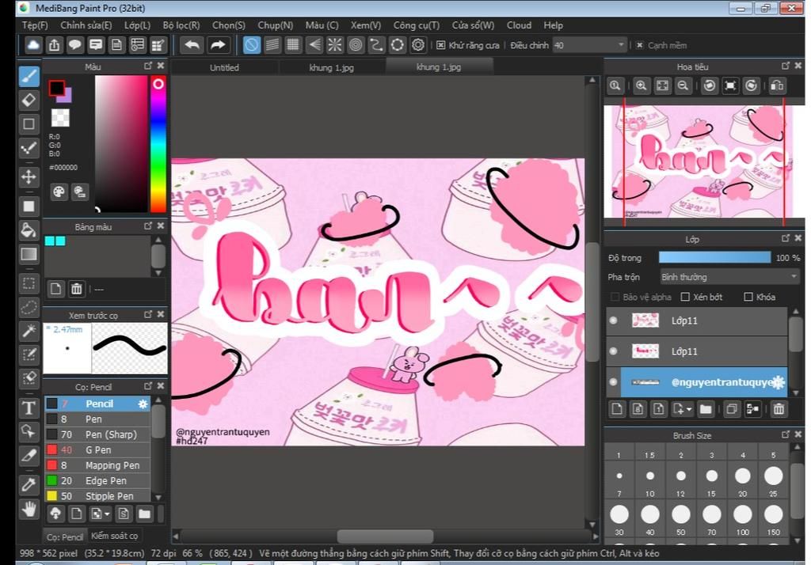Add a new color to Bảng màu
Screen dimensions: 811x565
coord(55,289)
